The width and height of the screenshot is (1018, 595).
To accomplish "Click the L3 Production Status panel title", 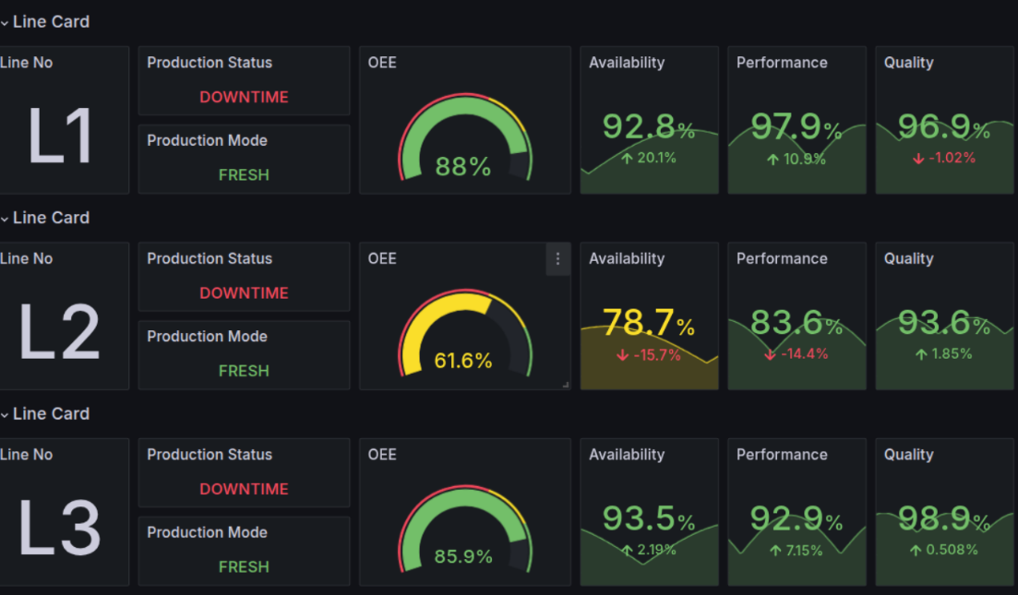I will click(210, 455).
